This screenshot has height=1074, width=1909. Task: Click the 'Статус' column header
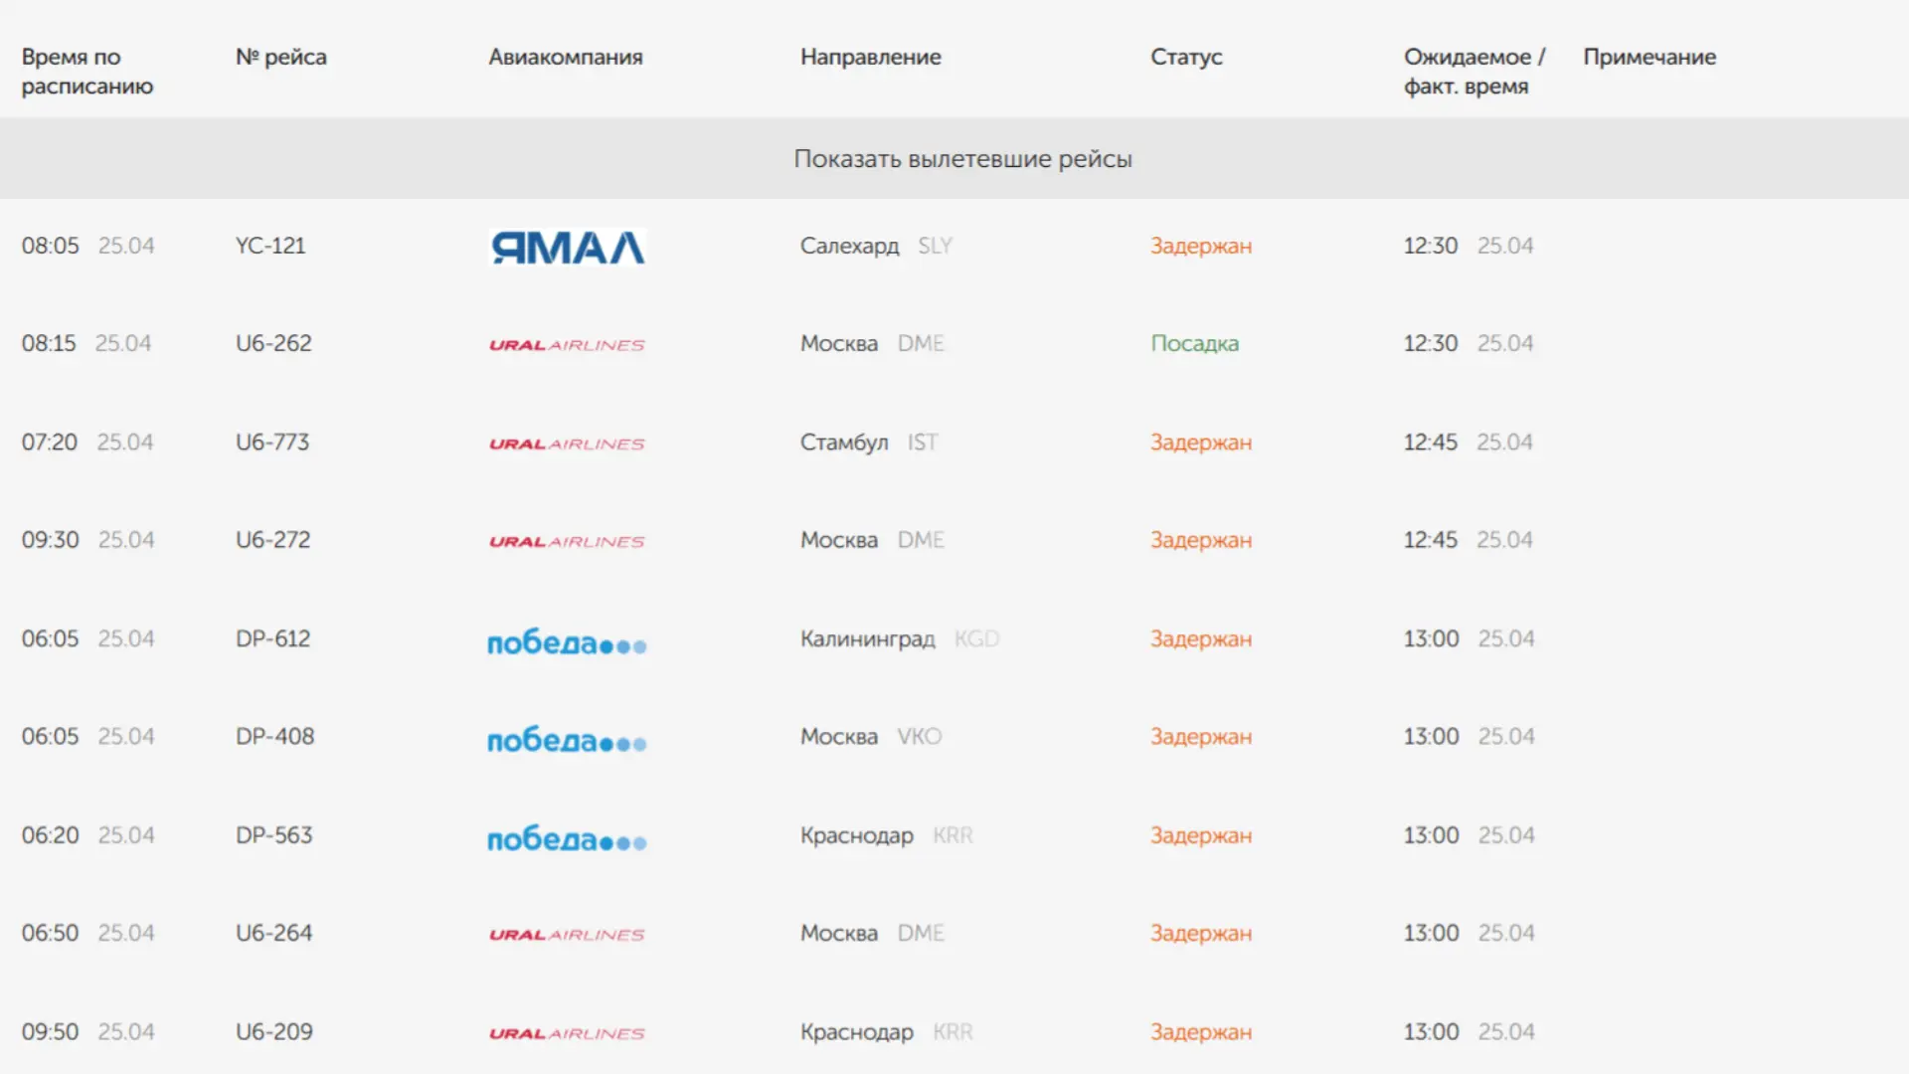pyautogui.click(x=1186, y=57)
